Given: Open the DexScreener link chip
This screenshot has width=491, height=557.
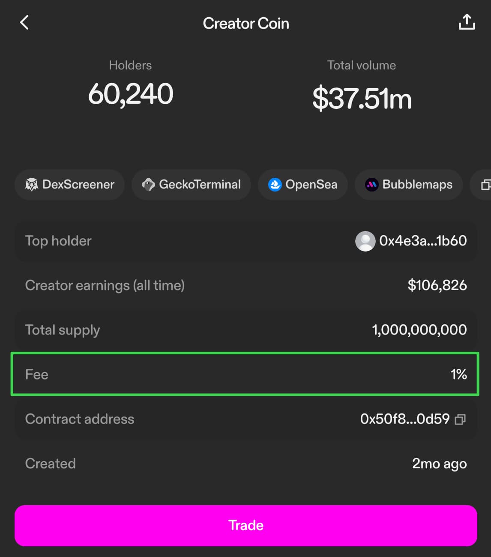Looking at the screenshot, I should tap(70, 185).
